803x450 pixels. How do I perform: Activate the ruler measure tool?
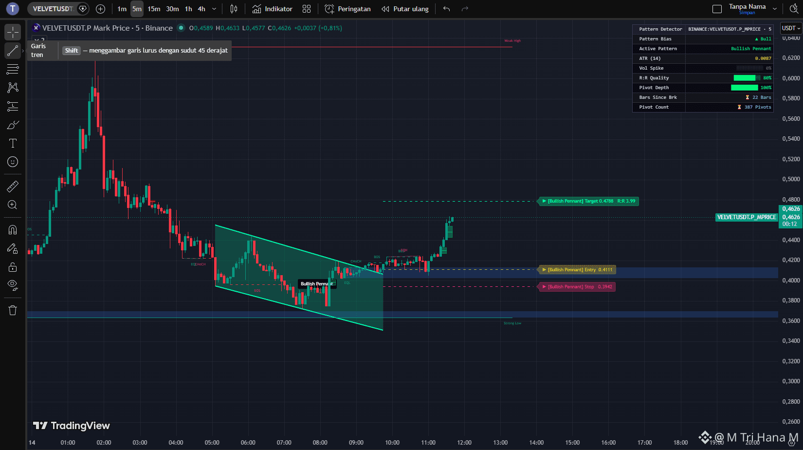(x=13, y=186)
